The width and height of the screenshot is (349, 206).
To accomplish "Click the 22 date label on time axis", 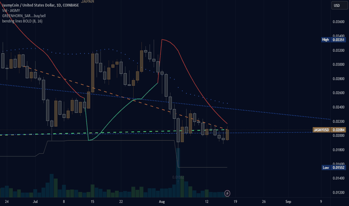I will click(x=121, y=202).
